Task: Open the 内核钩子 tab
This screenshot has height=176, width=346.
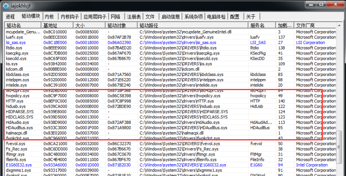Action: (70, 16)
